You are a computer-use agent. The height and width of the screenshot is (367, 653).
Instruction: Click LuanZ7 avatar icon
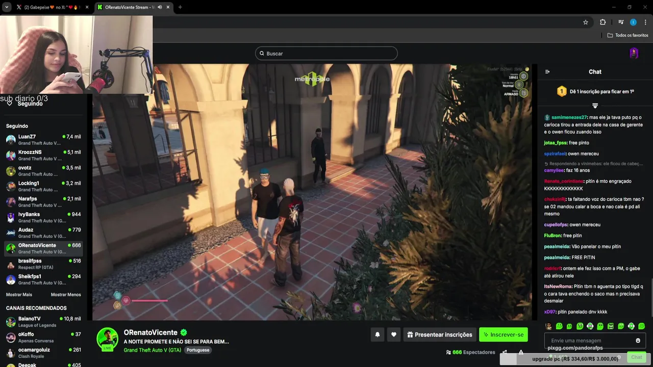tap(11, 140)
